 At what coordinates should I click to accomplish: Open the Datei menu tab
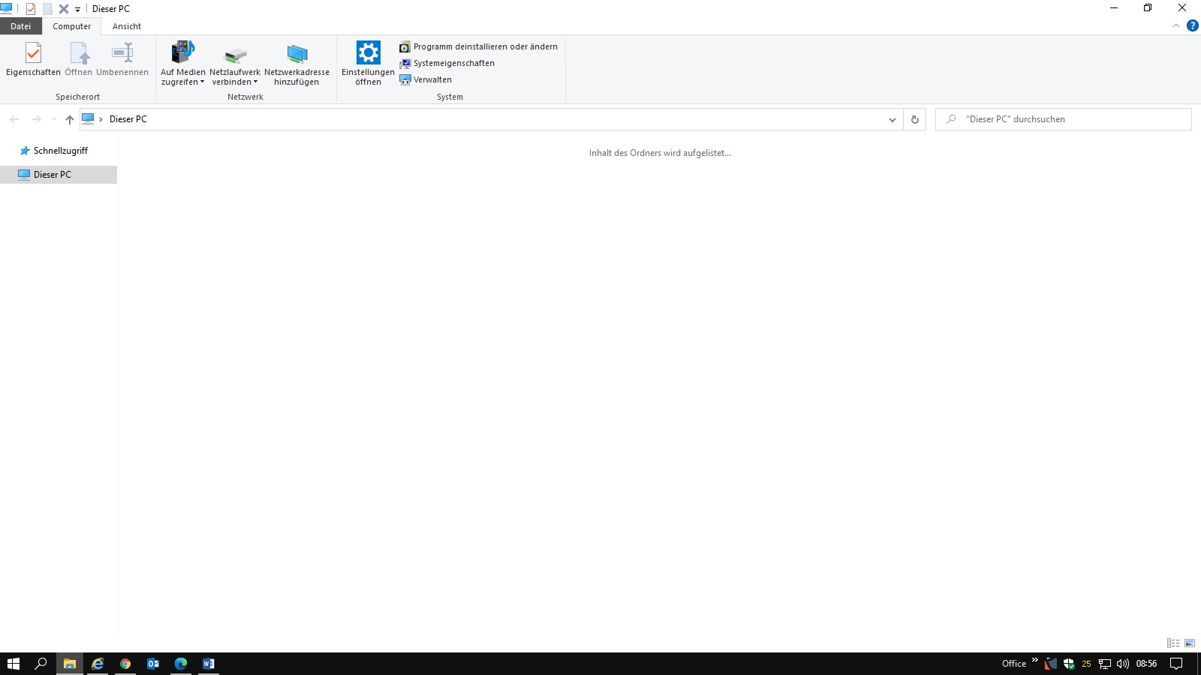[x=21, y=26]
